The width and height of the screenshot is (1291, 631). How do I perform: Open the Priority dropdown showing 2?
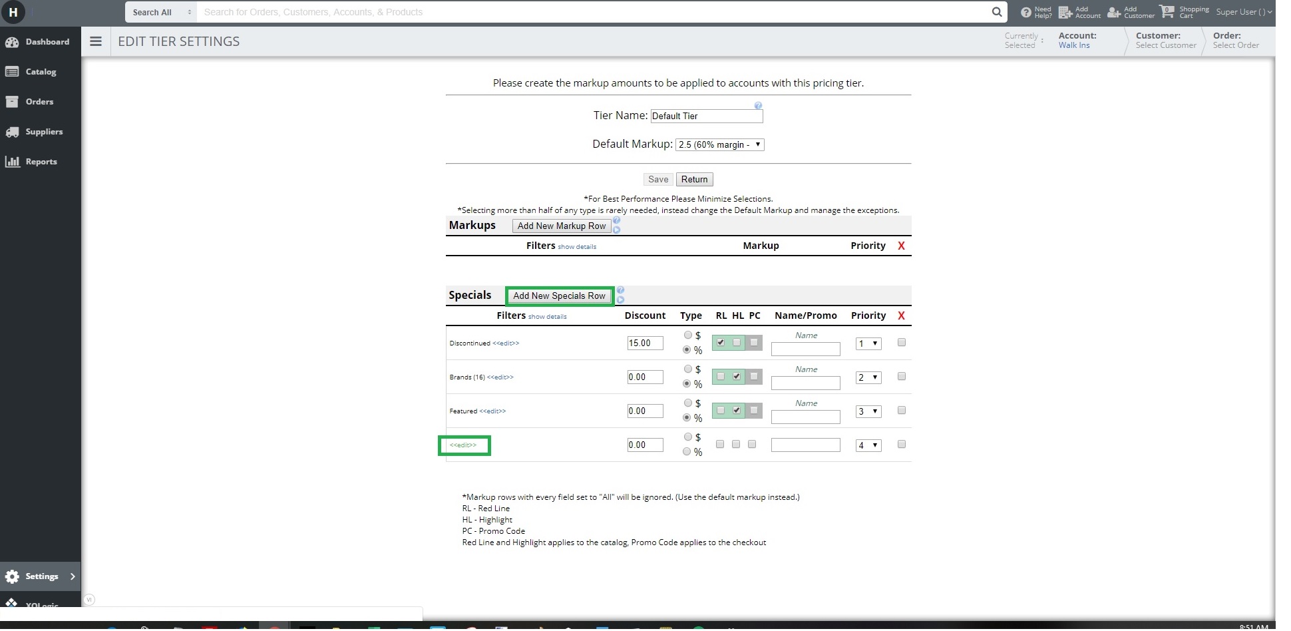(x=868, y=377)
